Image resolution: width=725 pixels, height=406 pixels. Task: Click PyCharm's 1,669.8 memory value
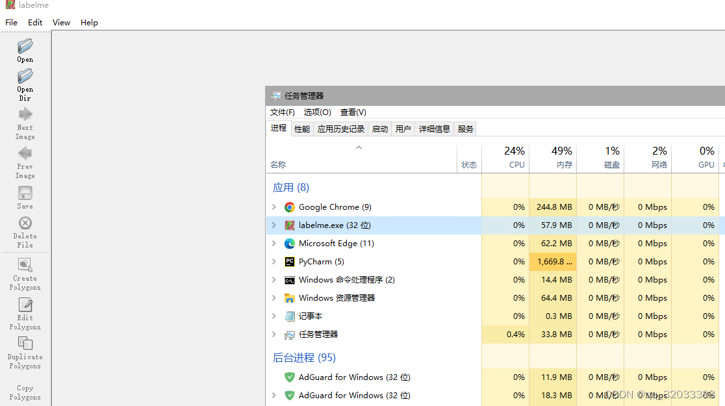tap(554, 262)
